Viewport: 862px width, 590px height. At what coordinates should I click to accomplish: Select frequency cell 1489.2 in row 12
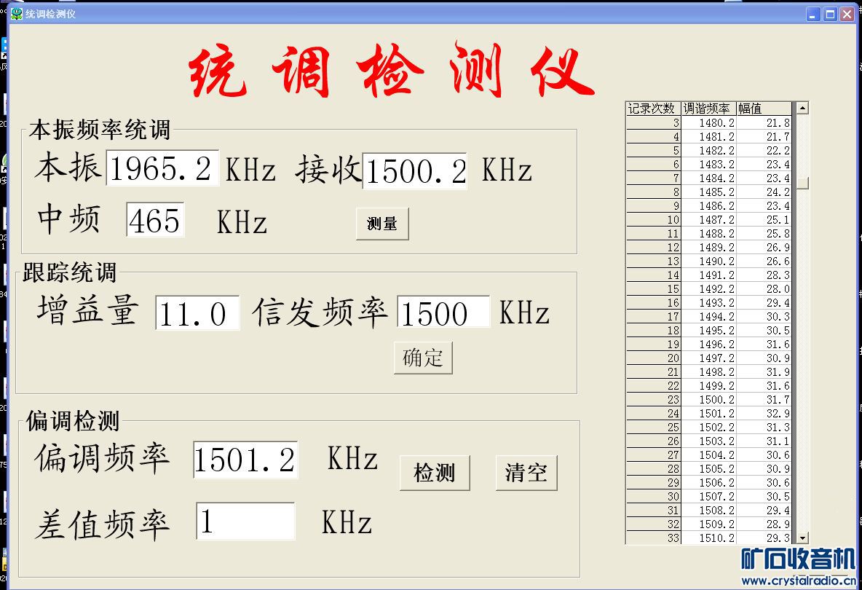(x=708, y=248)
